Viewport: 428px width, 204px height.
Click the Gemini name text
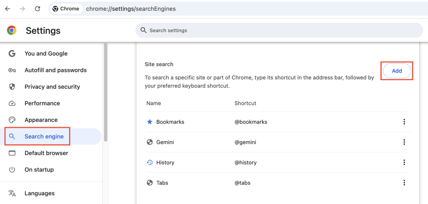(165, 142)
